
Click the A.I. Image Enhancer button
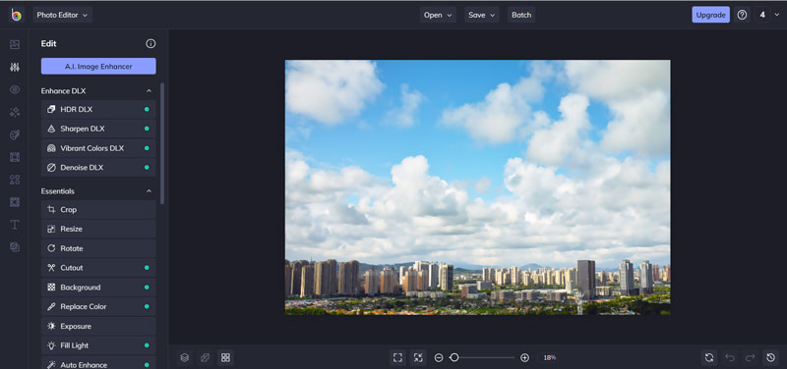pos(98,66)
